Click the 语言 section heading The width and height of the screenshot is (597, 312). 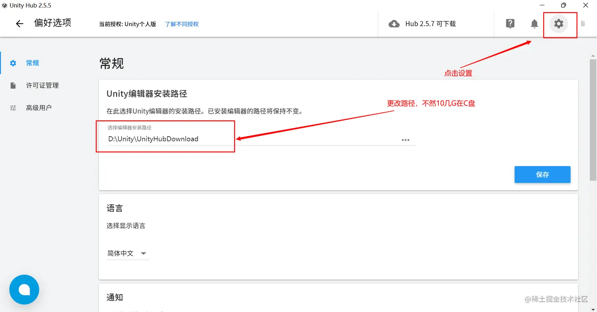pyautogui.click(x=115, y=208)
